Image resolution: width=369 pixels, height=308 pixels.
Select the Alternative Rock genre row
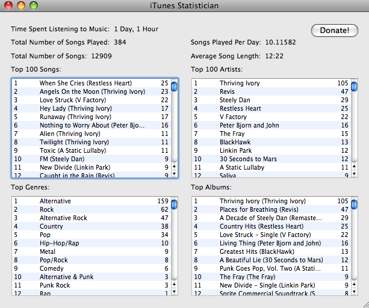91,218
